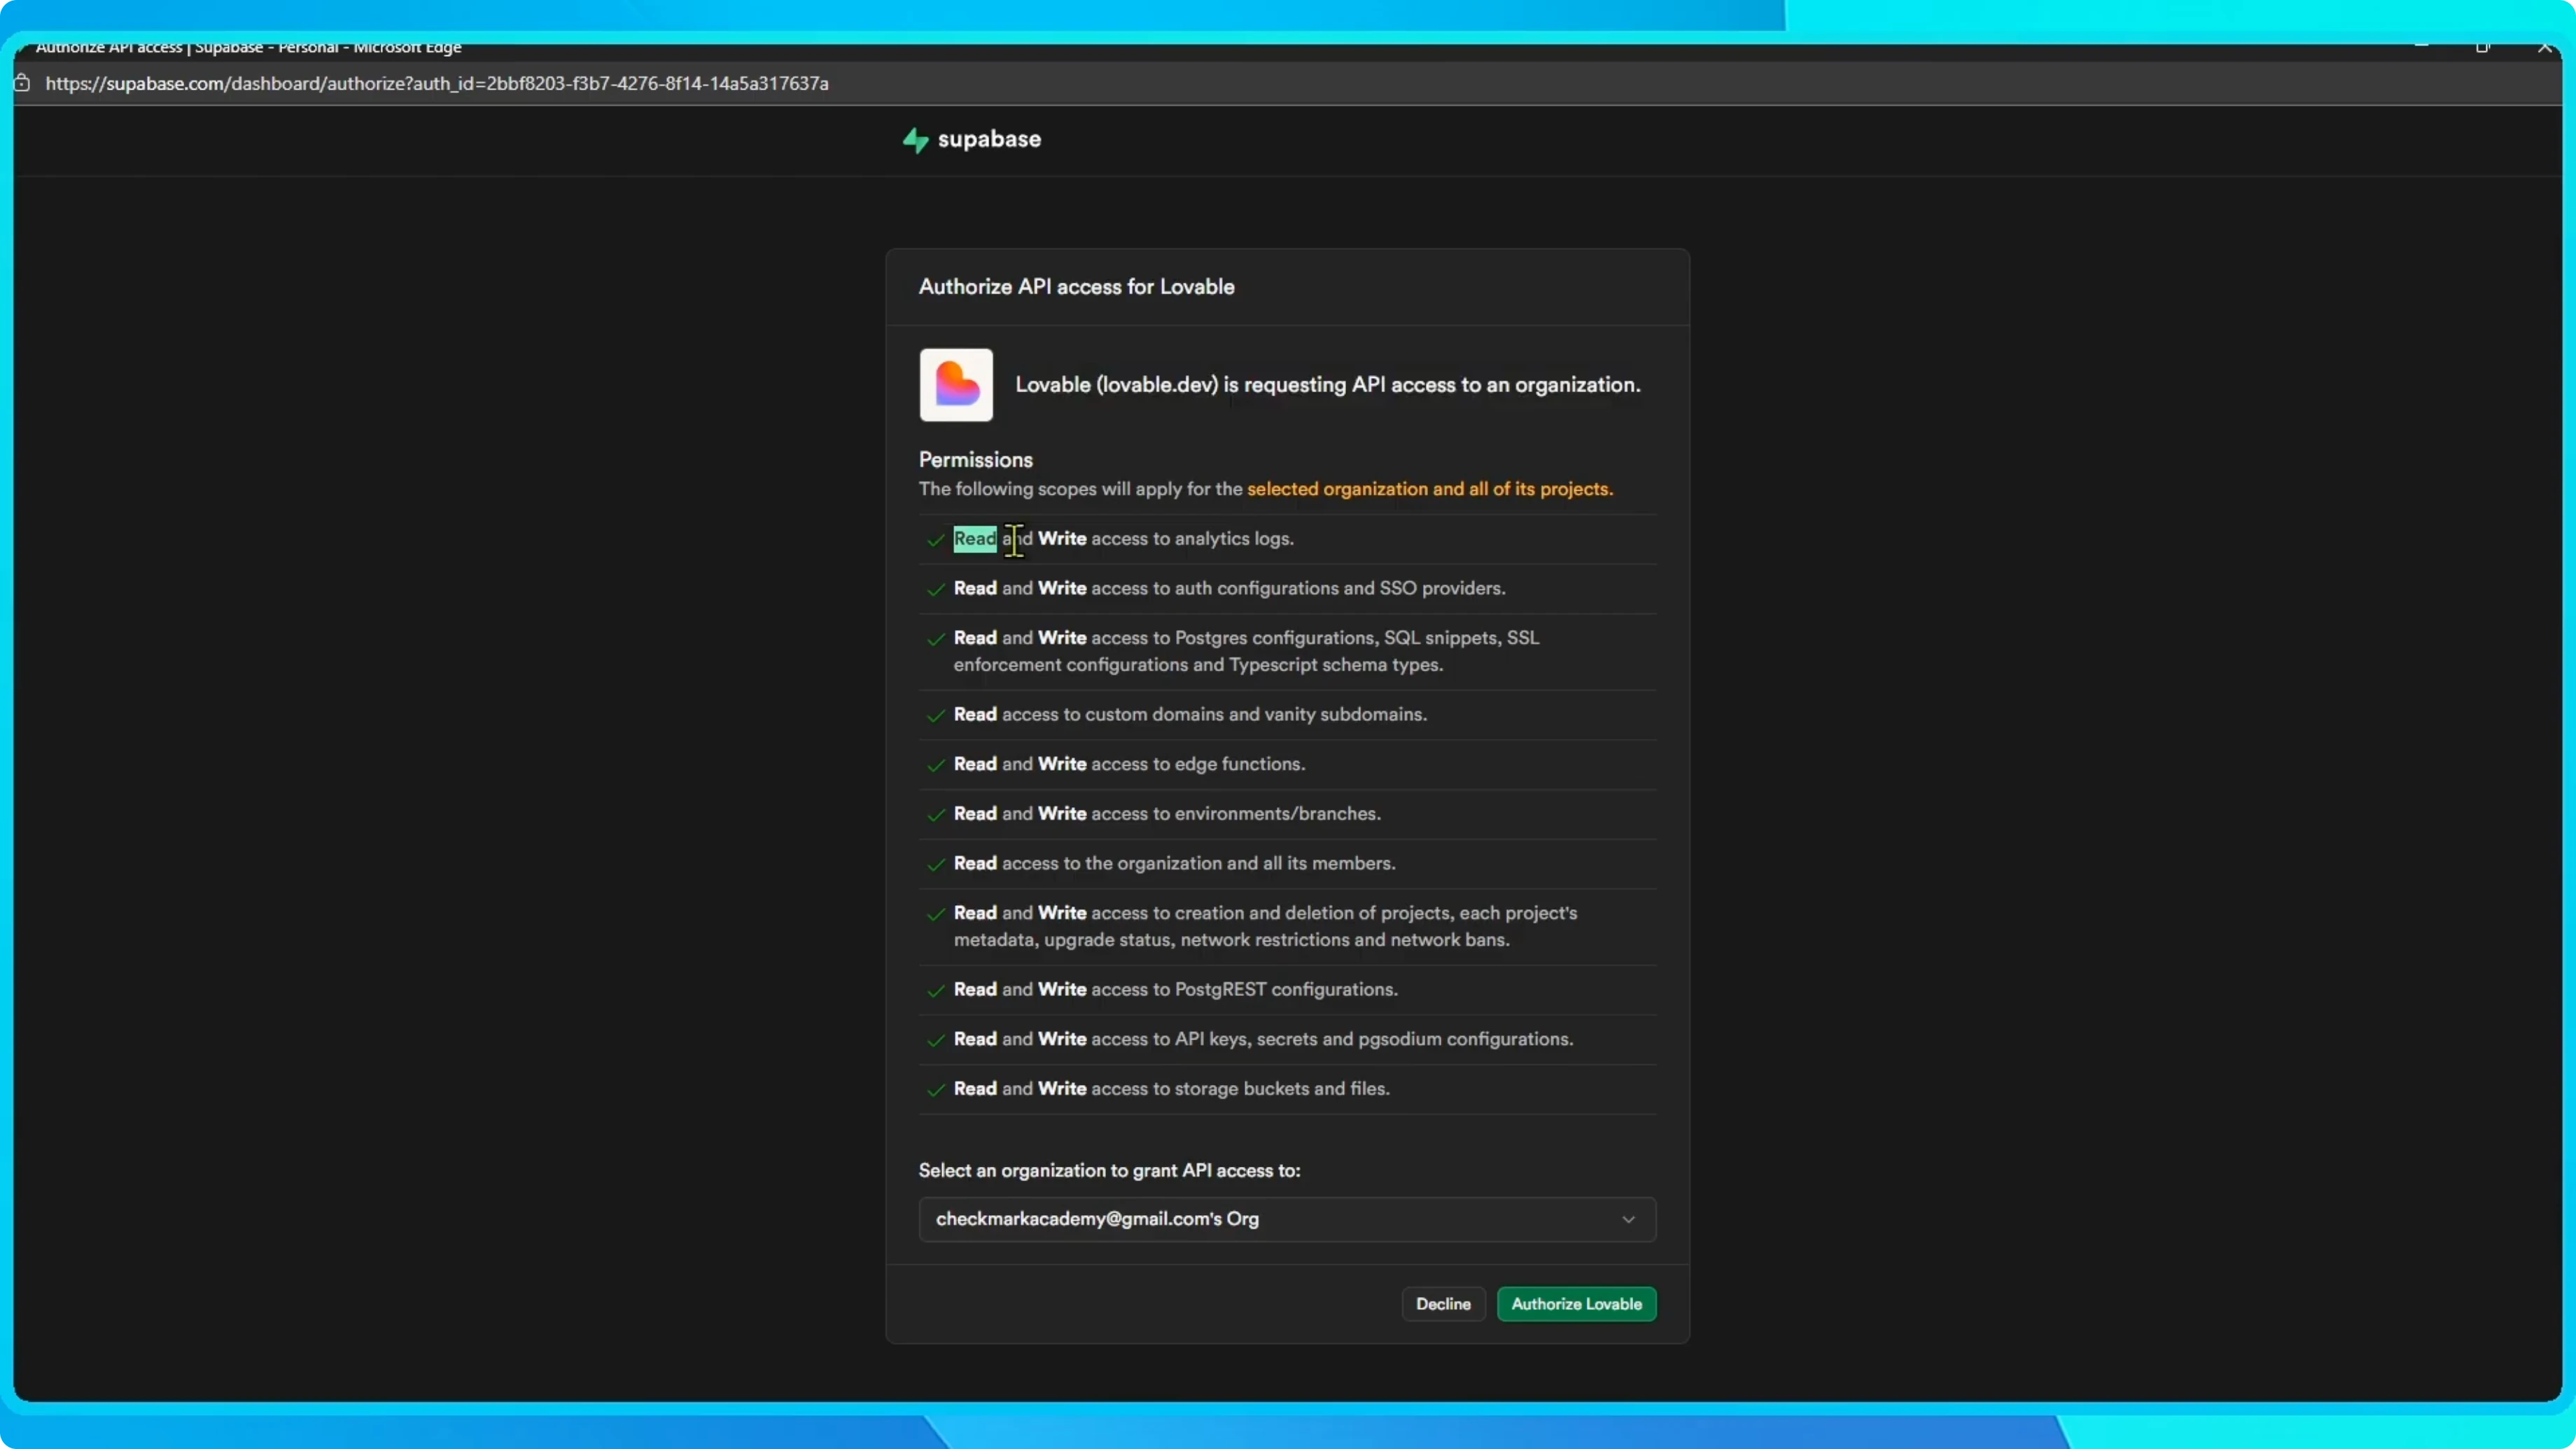
Task: Click the Authorize Lovable button
Action: tap(1576, 1304)
